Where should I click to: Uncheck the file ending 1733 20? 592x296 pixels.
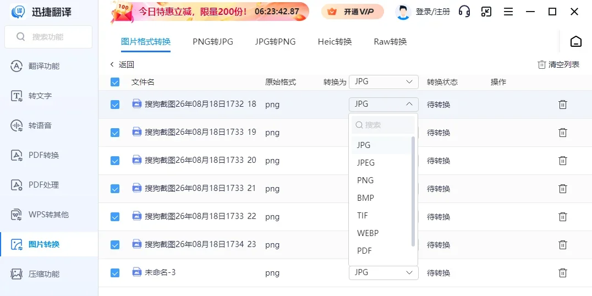coord(115,161)
